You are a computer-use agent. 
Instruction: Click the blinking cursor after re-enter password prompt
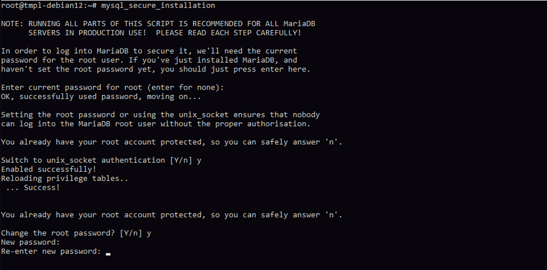pos(108,253)
